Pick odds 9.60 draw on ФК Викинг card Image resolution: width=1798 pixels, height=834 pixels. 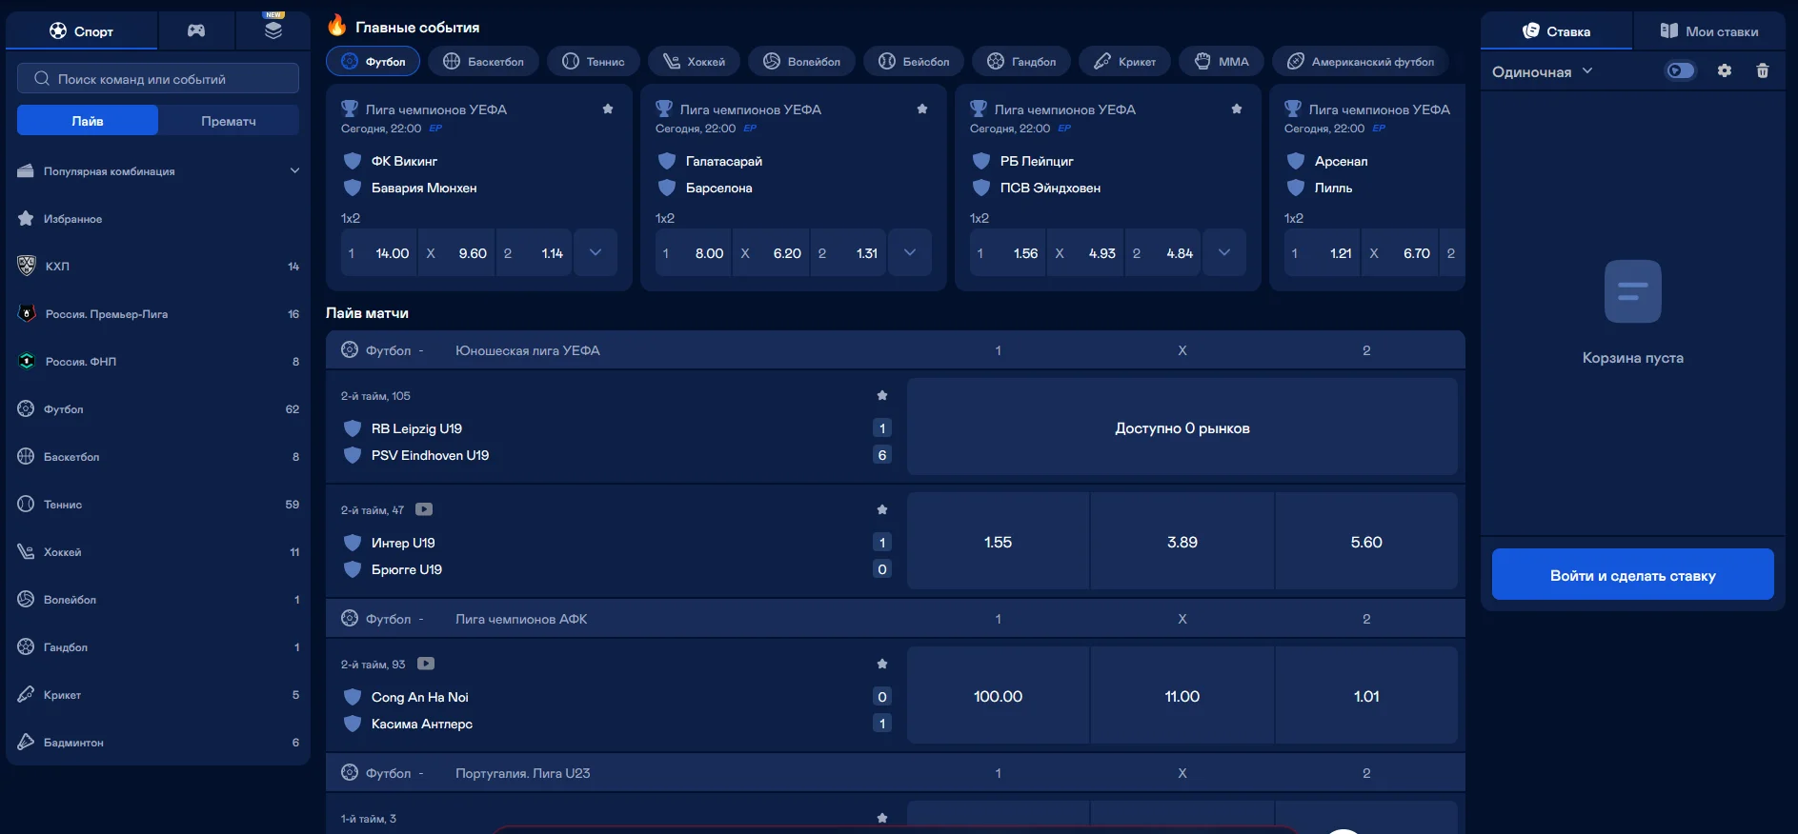point(456,252)
